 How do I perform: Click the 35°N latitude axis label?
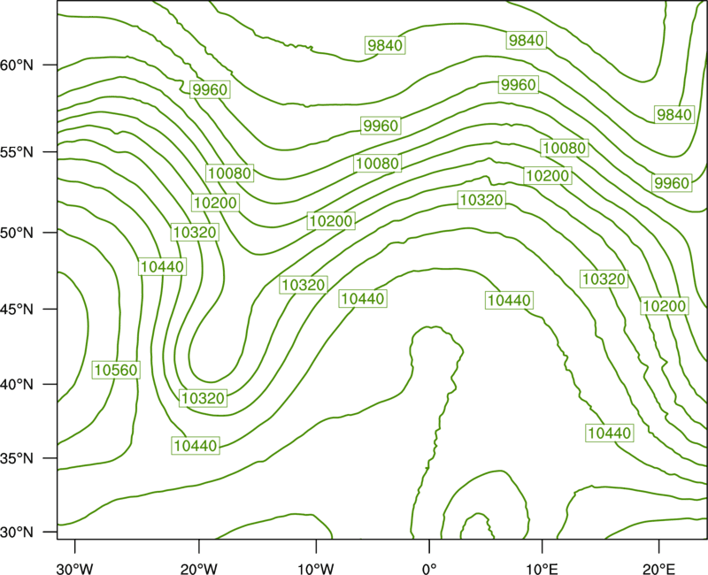click(17, 458)
